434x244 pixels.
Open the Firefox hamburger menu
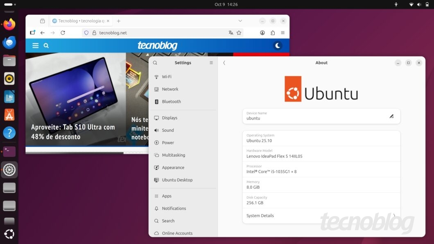point(283,33)
